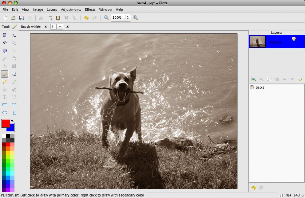Select the Color Picker tool
305x198 pixels.
[14, 81]
